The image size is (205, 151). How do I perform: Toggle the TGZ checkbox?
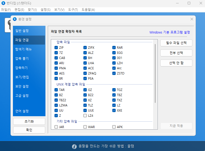[114, 90]
